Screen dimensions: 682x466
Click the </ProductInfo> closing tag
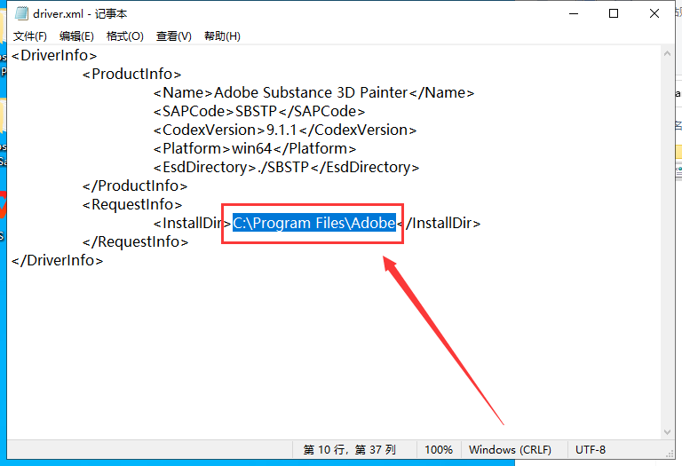click(x=135, y=186)
